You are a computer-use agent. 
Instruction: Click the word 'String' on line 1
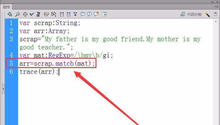coord(66,23)
